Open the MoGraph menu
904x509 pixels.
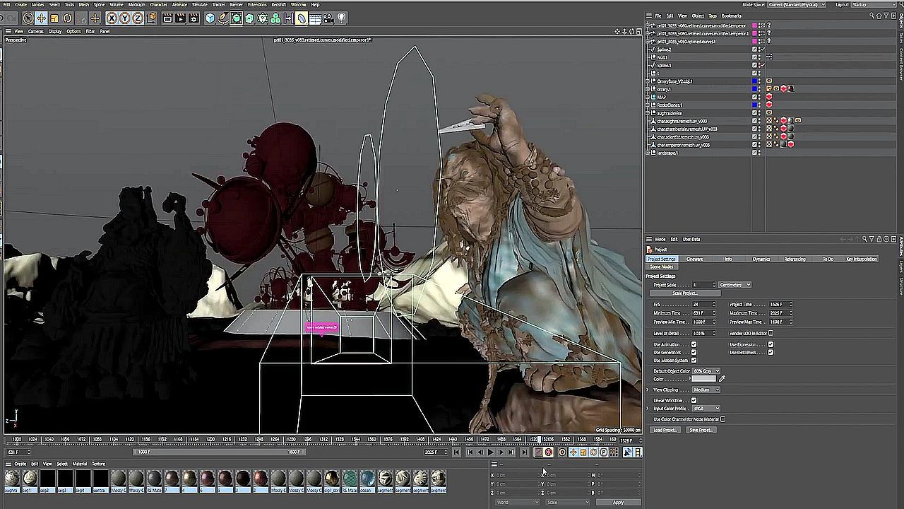(x=136, y=4)
